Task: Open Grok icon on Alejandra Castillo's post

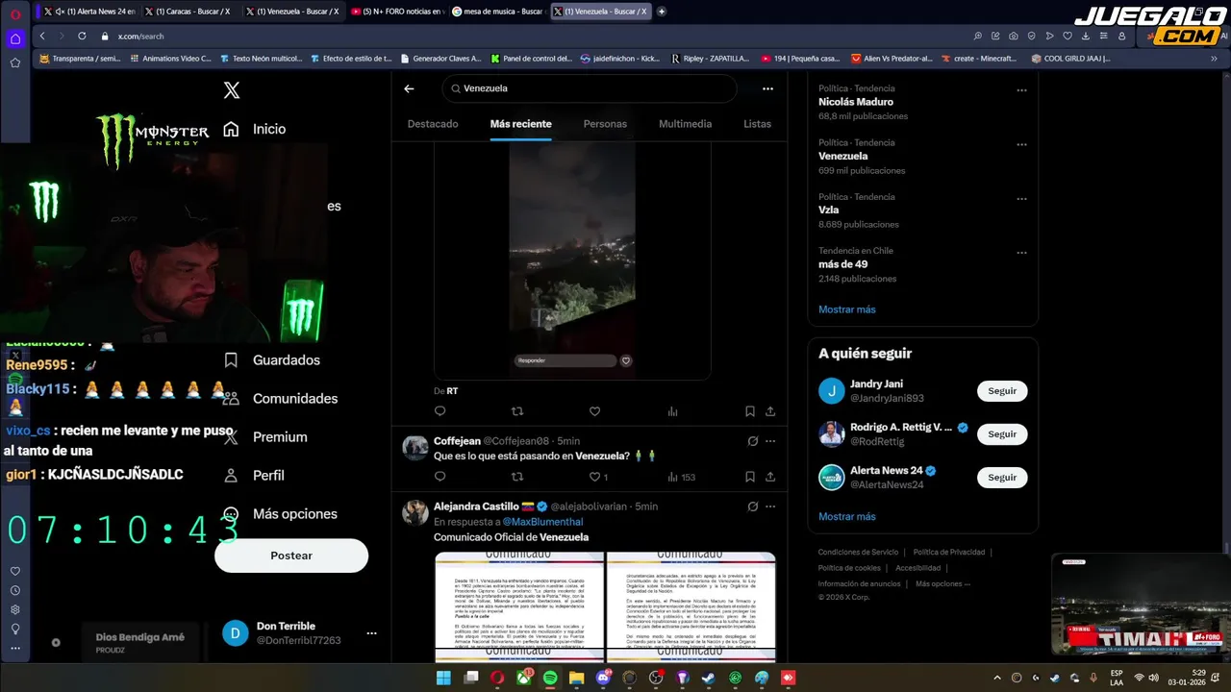Action: (753, 507)
